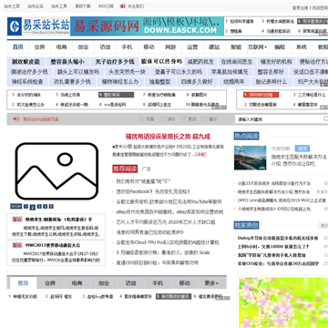Click the search magnifier icon
The width and height of the screenshot is (328, 328).
tap(325, 118)
